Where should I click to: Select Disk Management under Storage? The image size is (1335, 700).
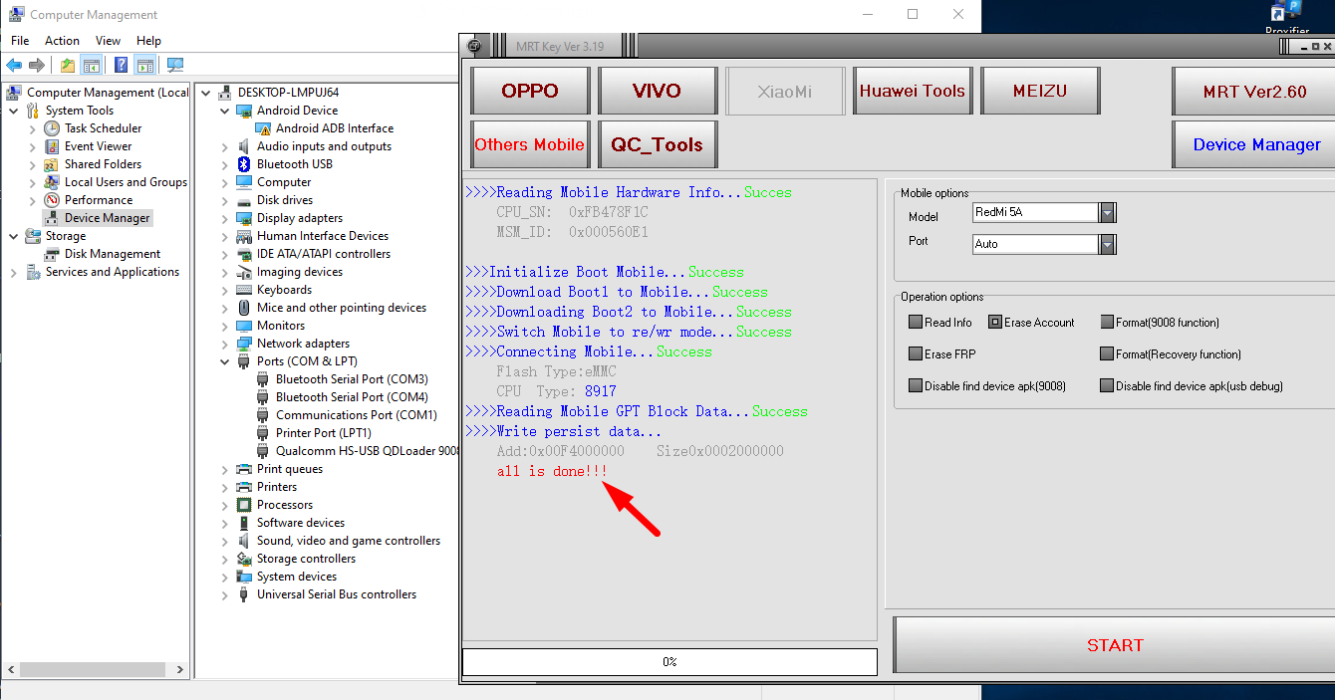[x=113, y=254]
